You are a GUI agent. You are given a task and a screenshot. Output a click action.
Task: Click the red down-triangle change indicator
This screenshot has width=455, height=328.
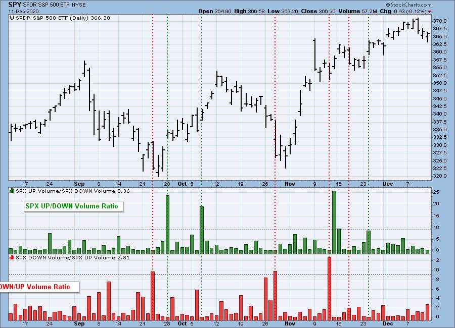click(429, 12)
